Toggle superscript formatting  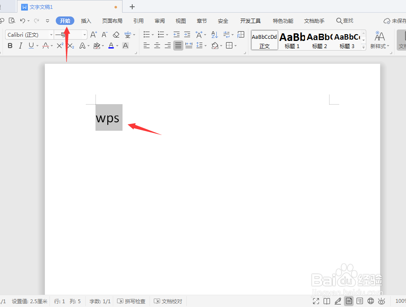60,46
